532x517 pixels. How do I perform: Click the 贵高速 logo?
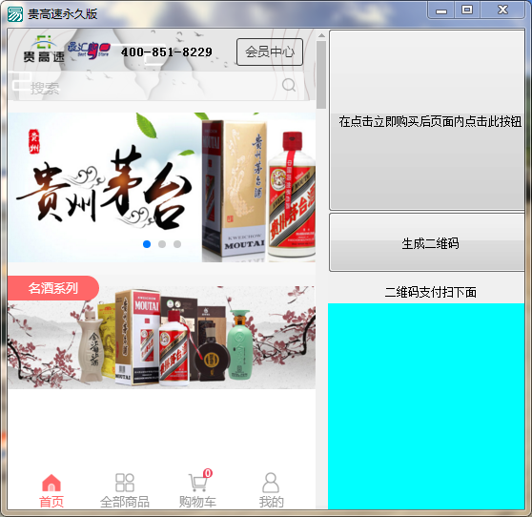tap(44, 49)
